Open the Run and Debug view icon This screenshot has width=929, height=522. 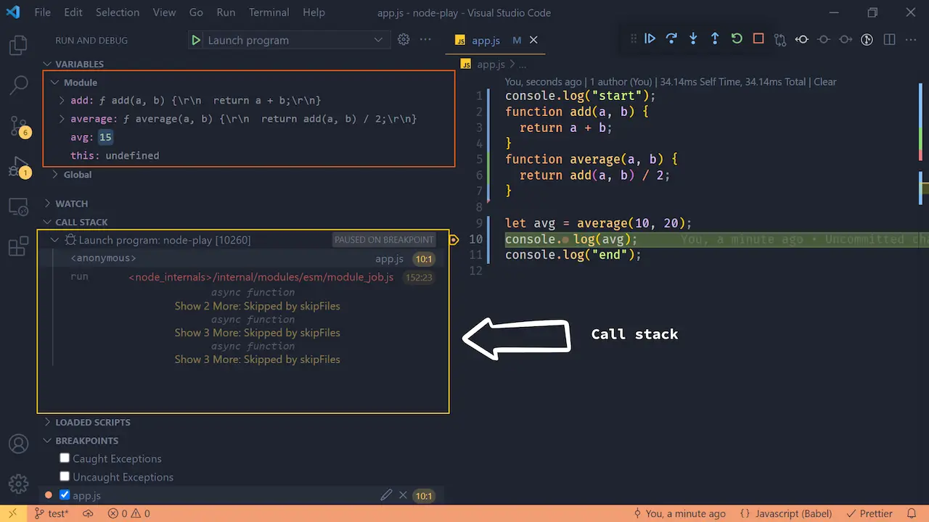coord(18,167)
